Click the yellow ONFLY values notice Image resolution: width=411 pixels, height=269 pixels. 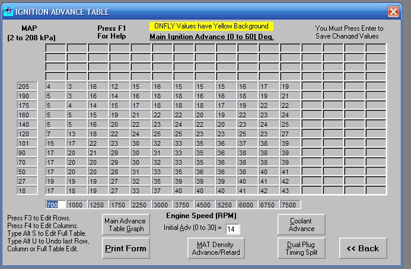[x=211, y=27]
